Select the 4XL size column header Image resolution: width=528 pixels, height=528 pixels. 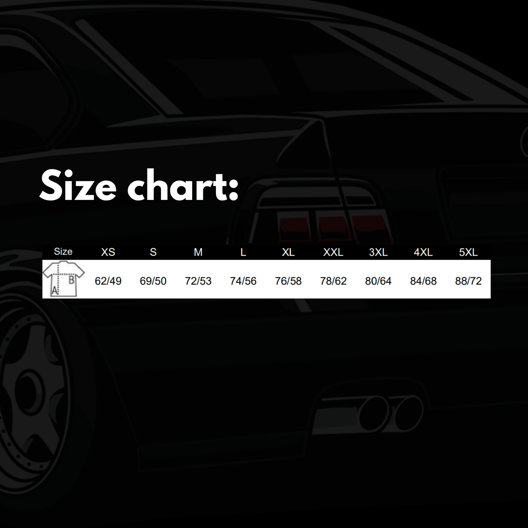pyautogui.click(x=423, y=252)
